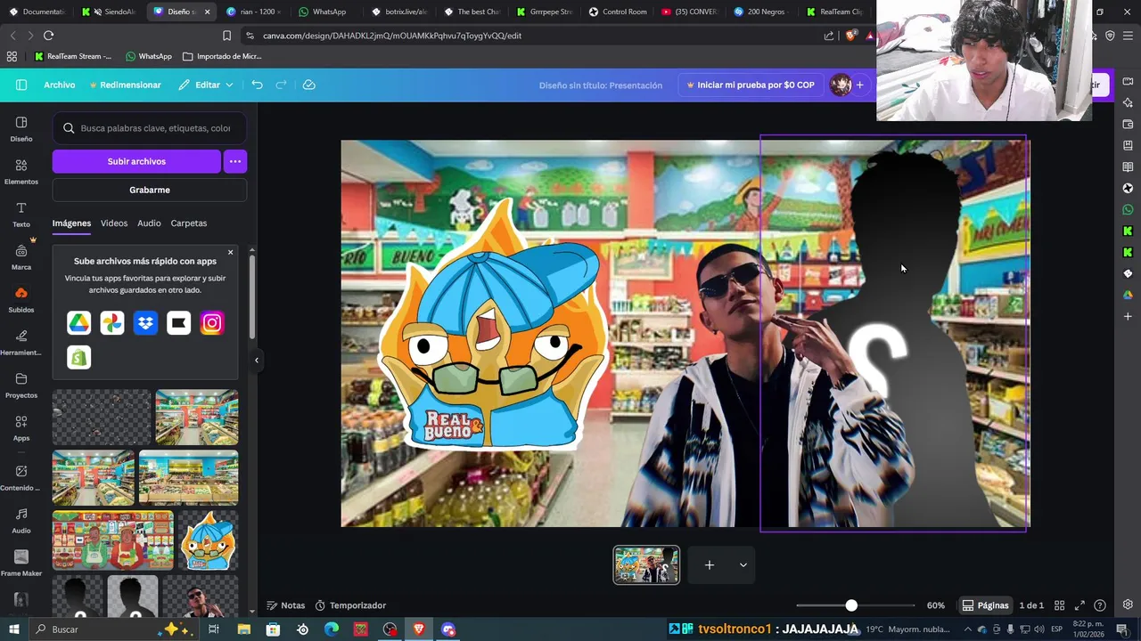This screenshot has height=641, width=1141.
Task: Switch to grid view of pages
Action: pos(1059,605)
